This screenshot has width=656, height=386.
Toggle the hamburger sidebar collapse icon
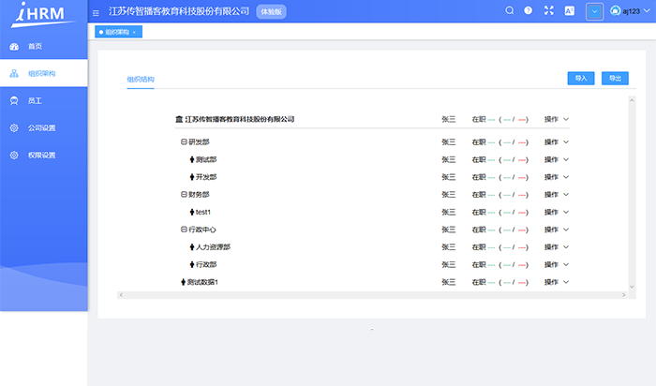coord(96,12)
